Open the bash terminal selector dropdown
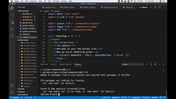 [132, 64]
